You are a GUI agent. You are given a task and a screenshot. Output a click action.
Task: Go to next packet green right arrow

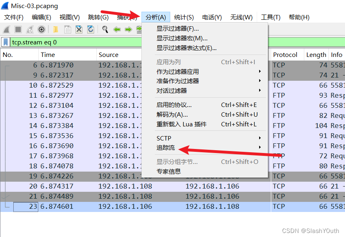[128, 29]
